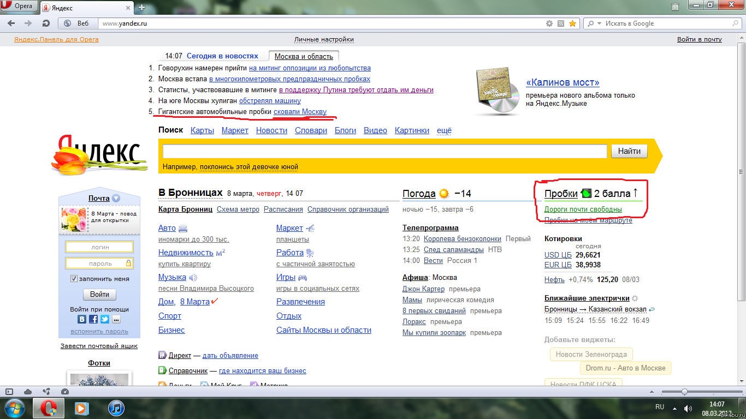
Task: Click the RSS feed icon in the address bar
Action: click(561, 23)
